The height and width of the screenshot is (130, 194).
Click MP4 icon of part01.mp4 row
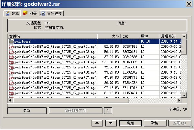coord(11,47)
